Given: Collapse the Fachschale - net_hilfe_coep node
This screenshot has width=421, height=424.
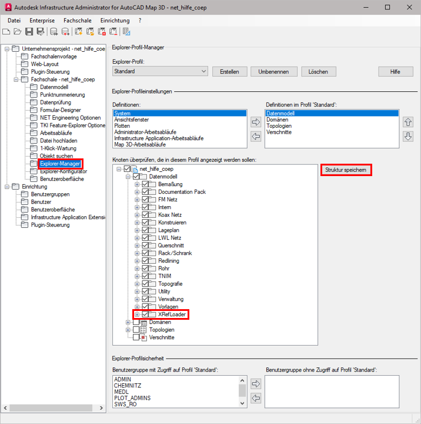Looking at the screenshot, I should point(16,79).
